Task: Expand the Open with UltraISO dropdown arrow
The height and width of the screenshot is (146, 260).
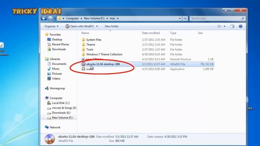Action: point(97,26)
